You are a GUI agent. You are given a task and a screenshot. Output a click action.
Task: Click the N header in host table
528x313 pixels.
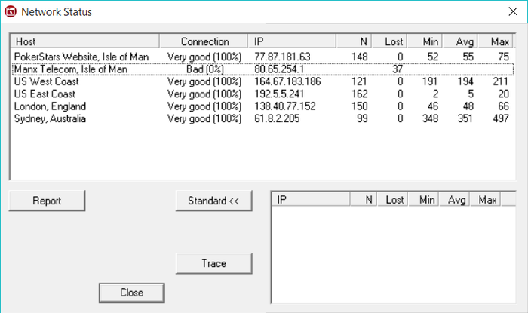[x=354, y=41]
